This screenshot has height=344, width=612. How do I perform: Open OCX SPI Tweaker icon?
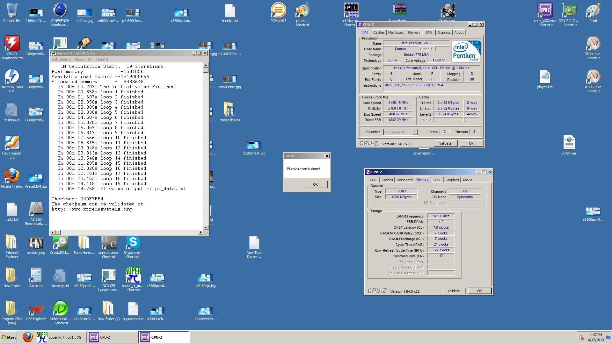coord(109,280)
